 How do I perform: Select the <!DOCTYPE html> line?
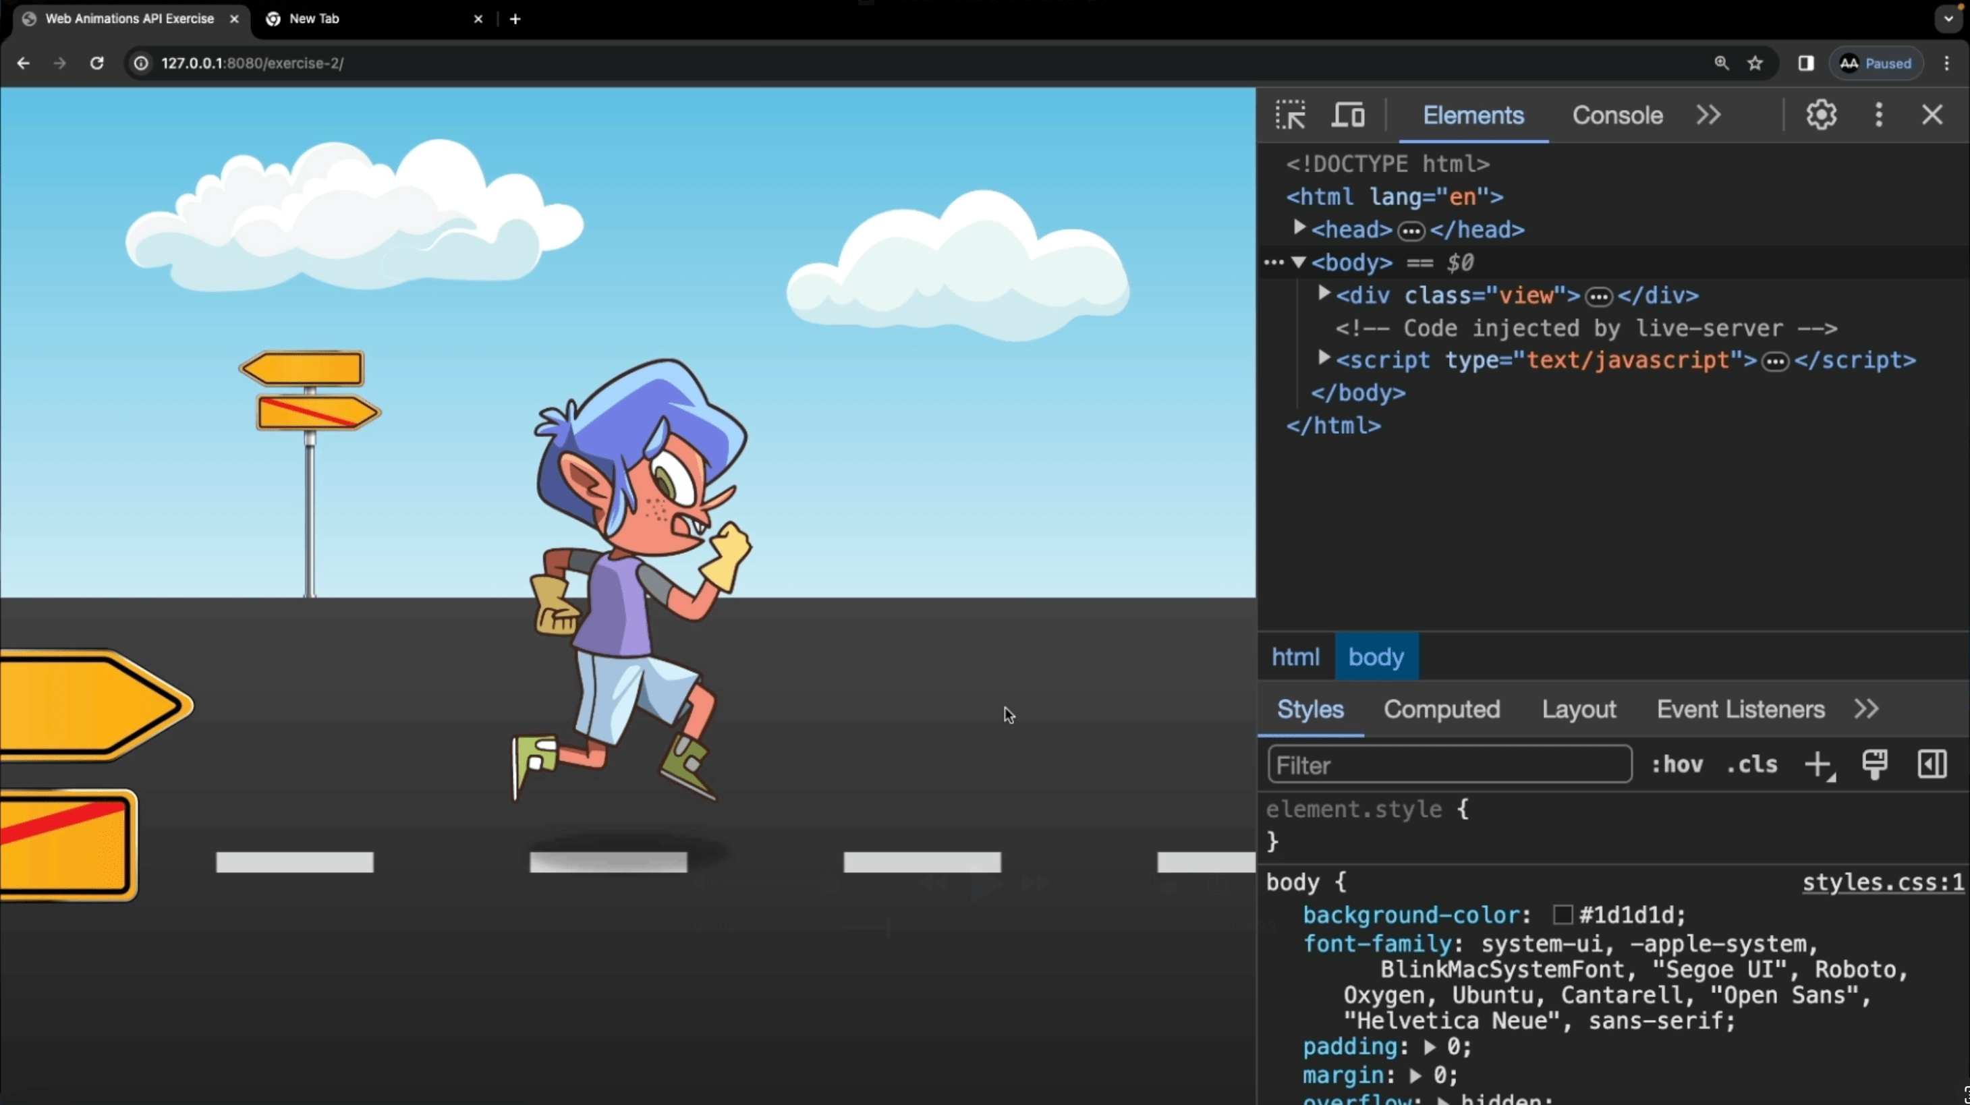pos(1387,164)
